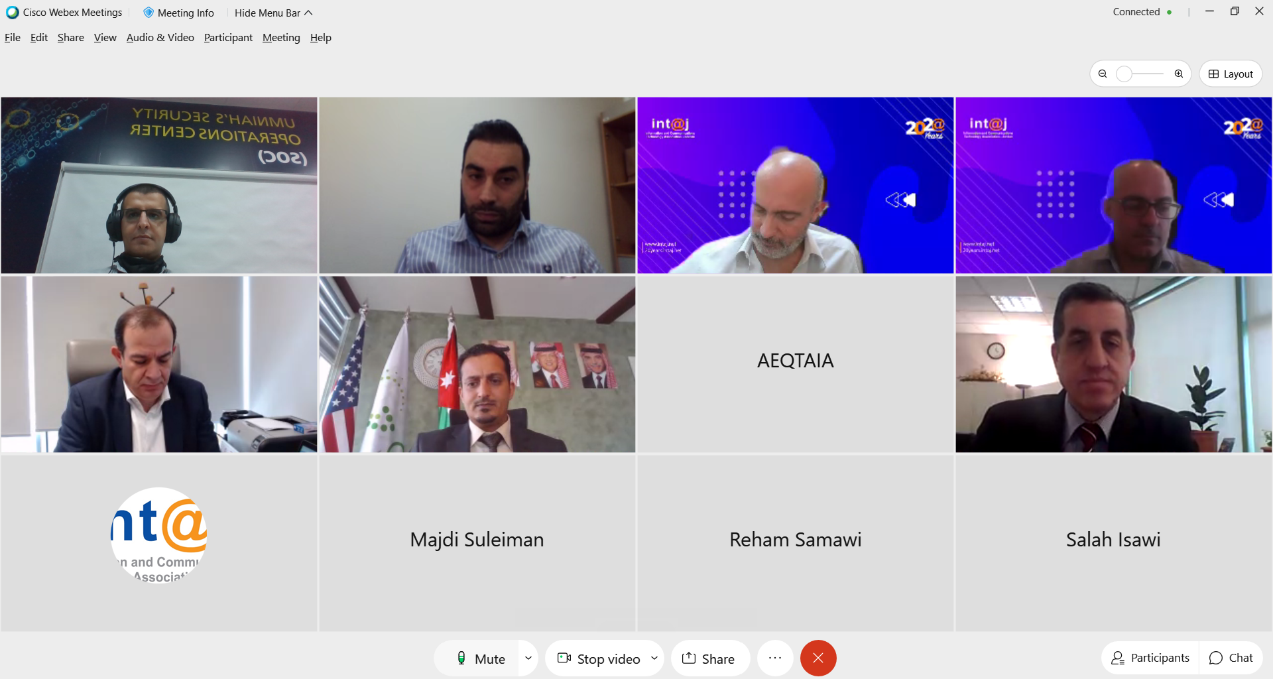Mute the microphone
1273x679 pixels.
tap(481, 658)
